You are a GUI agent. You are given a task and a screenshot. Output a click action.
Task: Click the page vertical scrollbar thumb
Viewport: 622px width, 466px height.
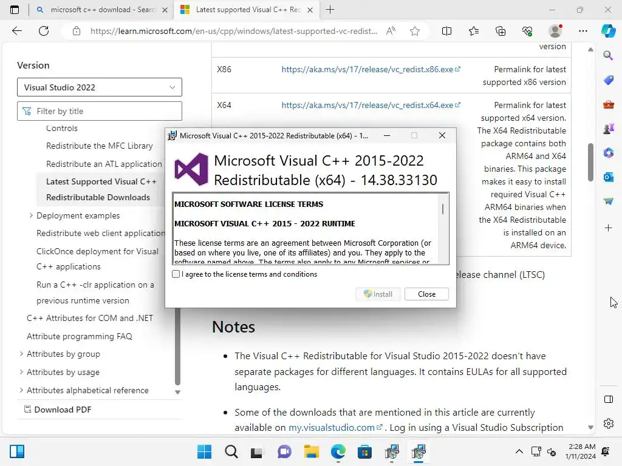(590, 162)
